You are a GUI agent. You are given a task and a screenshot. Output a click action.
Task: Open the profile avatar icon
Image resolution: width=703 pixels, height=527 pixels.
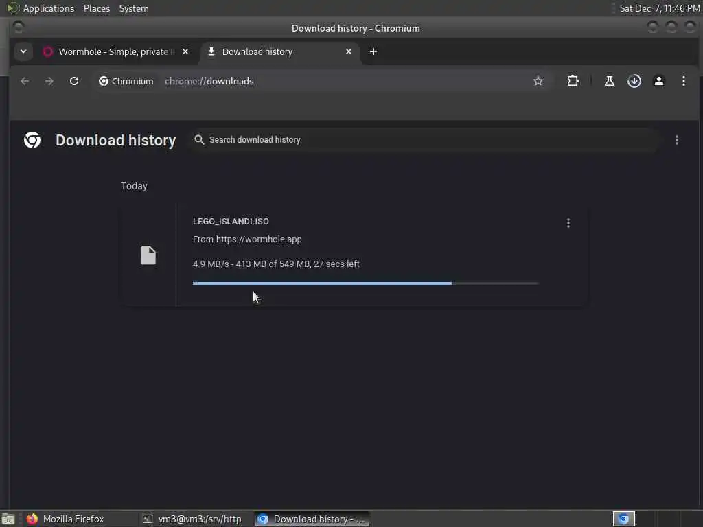[x=658, y=81]
